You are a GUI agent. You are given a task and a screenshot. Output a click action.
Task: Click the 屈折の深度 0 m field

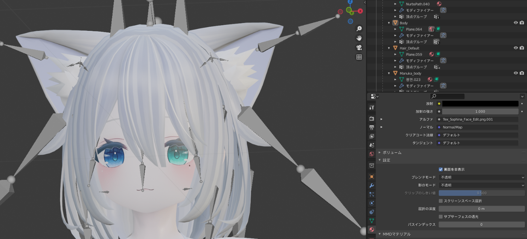pos(481,209)
